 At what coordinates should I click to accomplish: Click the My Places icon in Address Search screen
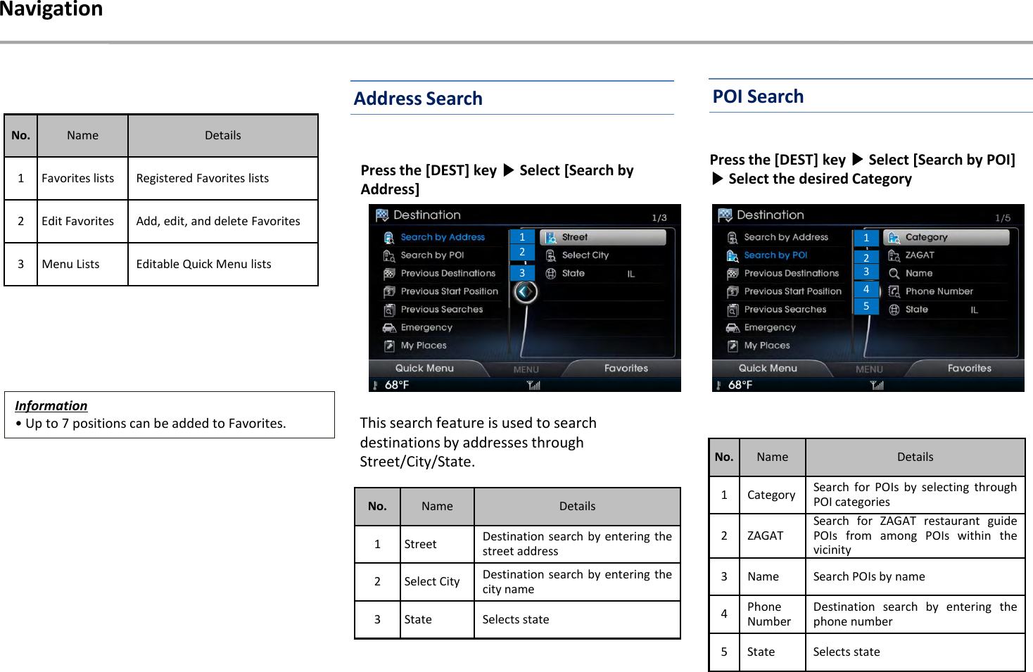pos(389,345)
